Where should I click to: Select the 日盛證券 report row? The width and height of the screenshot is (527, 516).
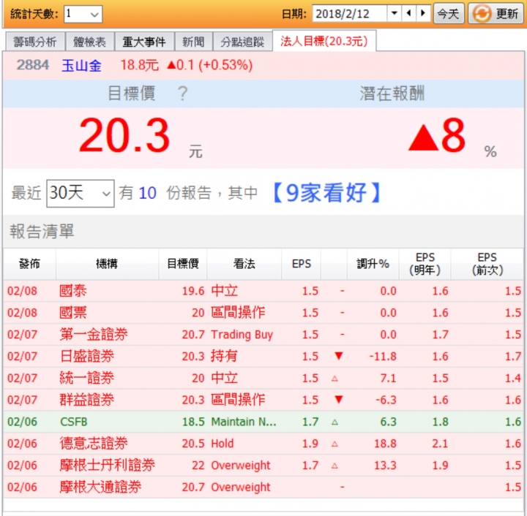[x=263, y=356]
